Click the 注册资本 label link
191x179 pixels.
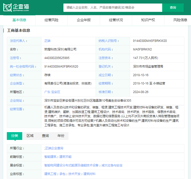tap(105, 58)
